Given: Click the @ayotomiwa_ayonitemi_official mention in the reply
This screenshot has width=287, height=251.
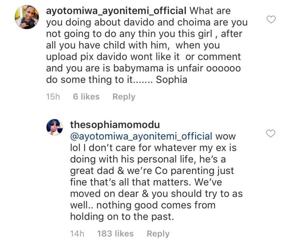Looking at the screenshot, I should [x=141, y=135].
